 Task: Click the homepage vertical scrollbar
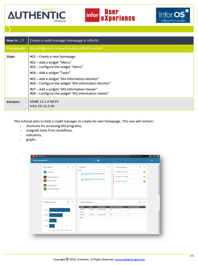[x=159, y=198]
